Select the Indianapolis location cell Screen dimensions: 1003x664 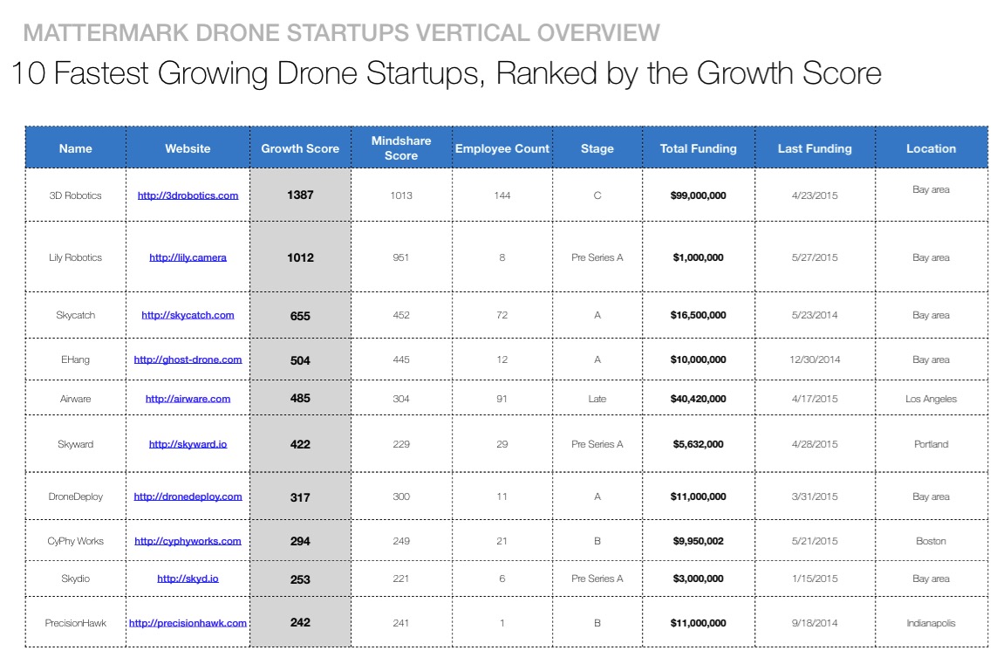(931, 623)
